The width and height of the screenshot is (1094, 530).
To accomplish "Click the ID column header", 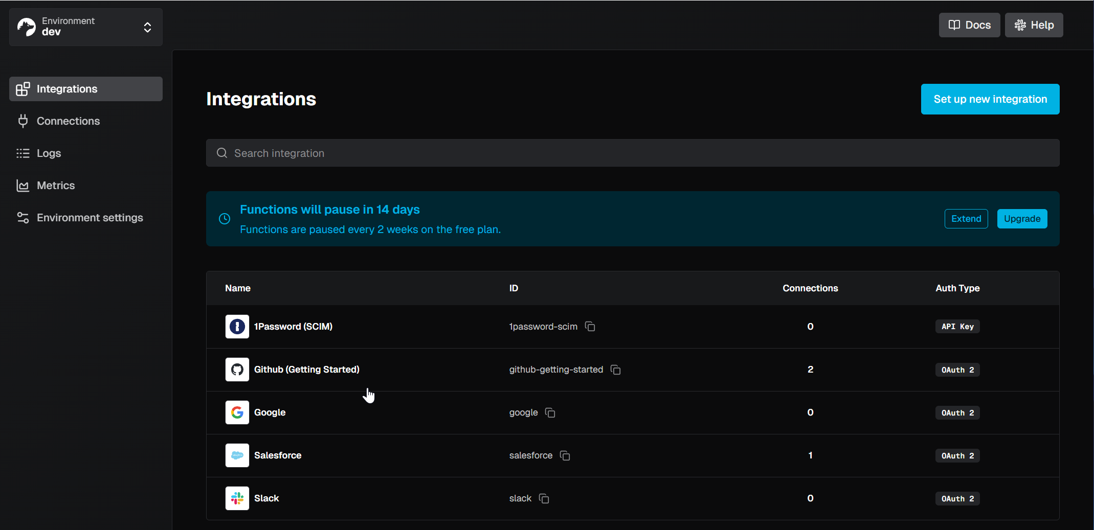I will point(513,288).
